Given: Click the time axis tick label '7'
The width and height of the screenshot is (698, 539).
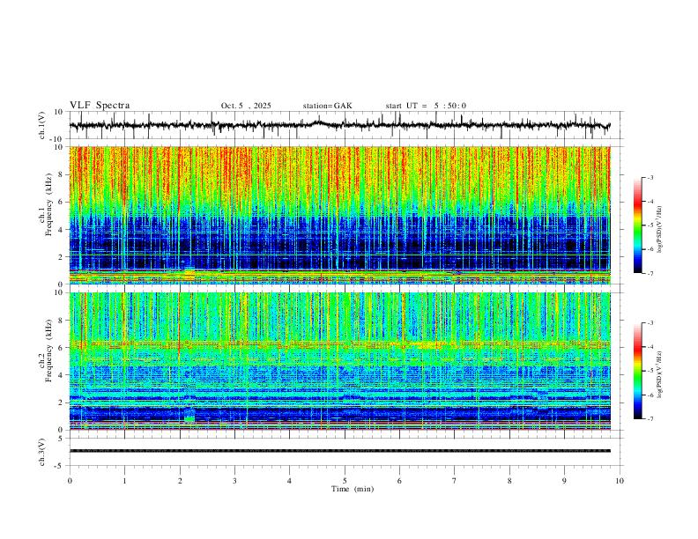Looking at the screenshot, I should click(455, 481).
